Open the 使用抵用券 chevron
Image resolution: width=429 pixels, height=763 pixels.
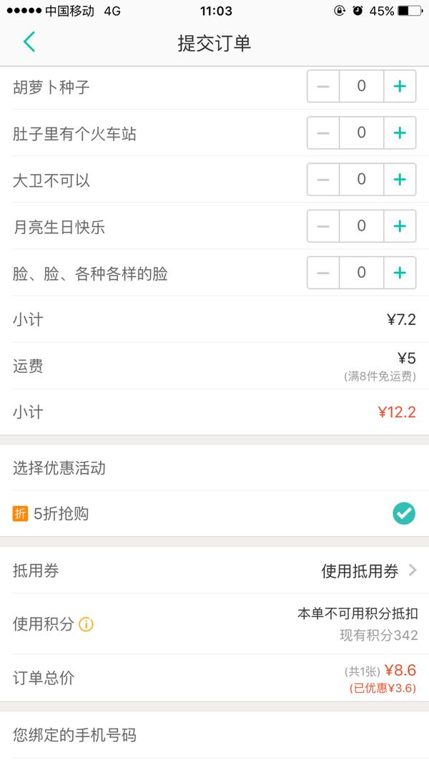413,570
